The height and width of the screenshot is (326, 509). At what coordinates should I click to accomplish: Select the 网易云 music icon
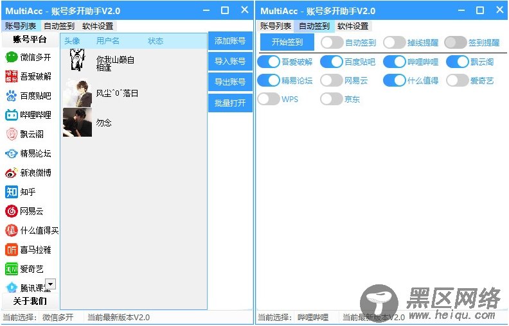tap(12, 211)
